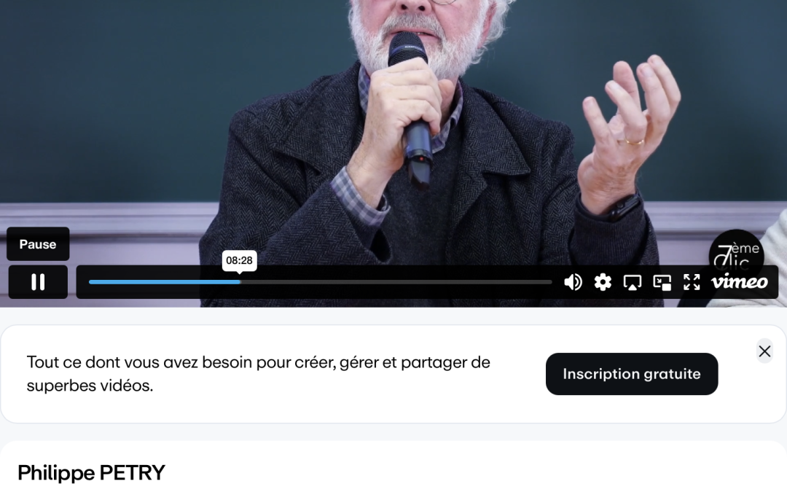This screenshot has height=492, width=787.
Task: Seek ahead in the unplayed grey progress bar
Action: [396, 282]
